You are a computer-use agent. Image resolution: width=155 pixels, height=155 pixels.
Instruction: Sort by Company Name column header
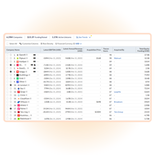(x=13, y=50)
